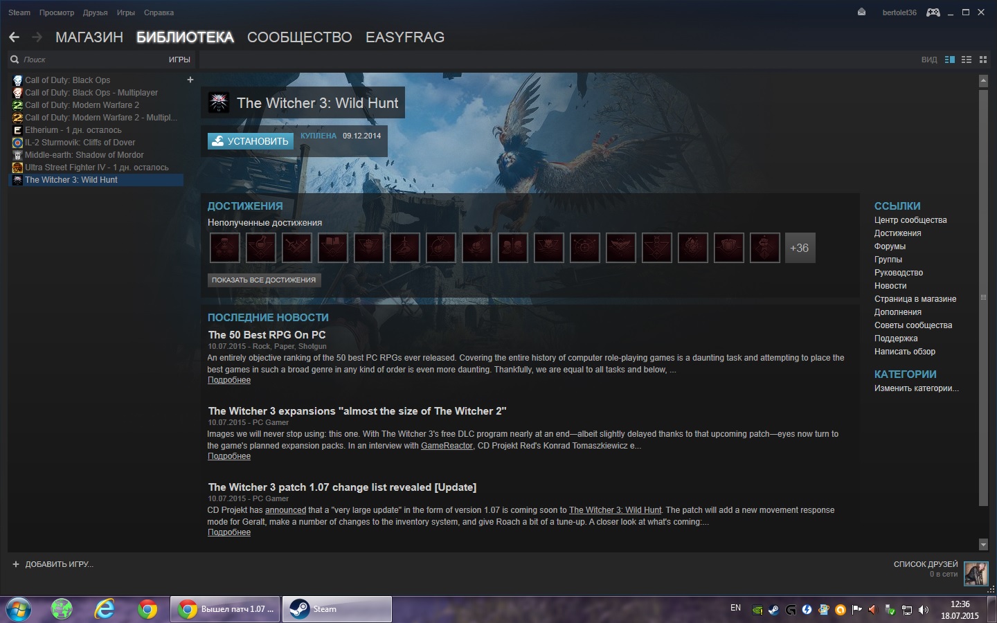Open the white volume speaker tray icon

924,610
